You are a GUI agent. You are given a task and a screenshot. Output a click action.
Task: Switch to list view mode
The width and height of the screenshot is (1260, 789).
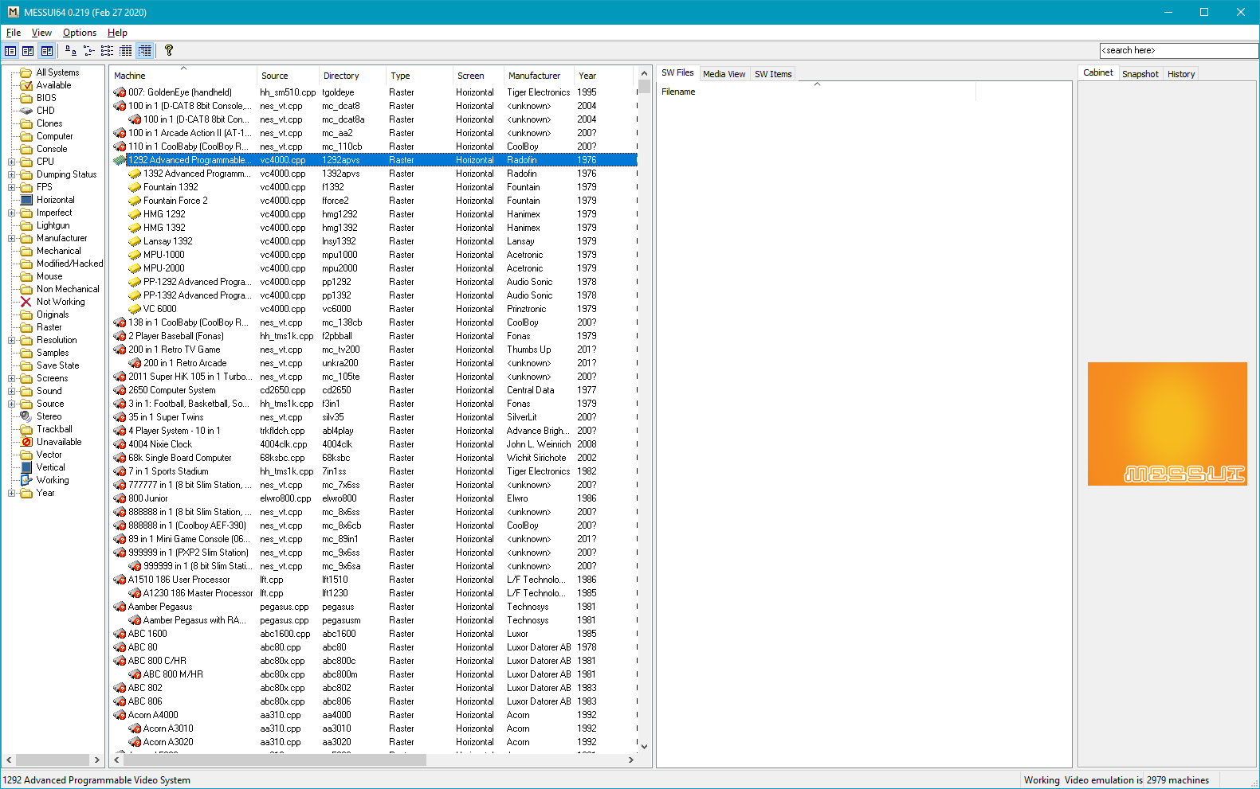click(108, 50)
